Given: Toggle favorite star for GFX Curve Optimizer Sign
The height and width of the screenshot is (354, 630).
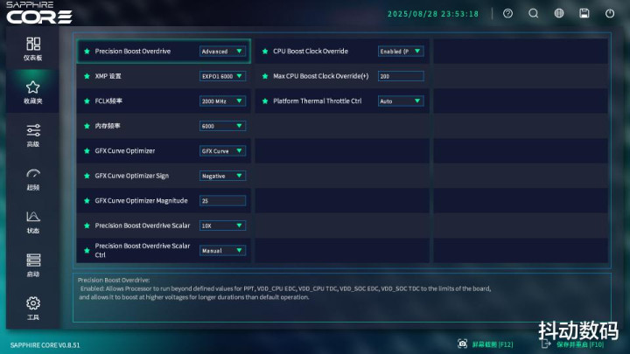Looking at the screenshot, I should click(x=87, y=176).
